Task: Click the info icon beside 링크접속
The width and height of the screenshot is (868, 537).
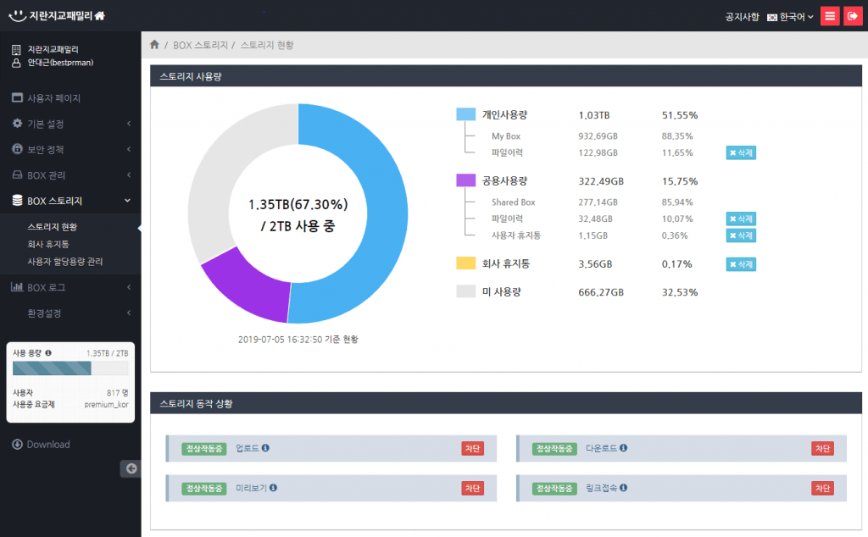Action: point(624,488)
